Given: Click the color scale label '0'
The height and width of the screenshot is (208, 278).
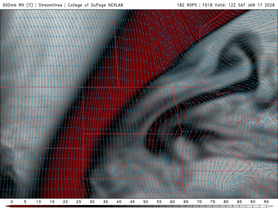Looking at the screenshot, I should tap(12, 202).
